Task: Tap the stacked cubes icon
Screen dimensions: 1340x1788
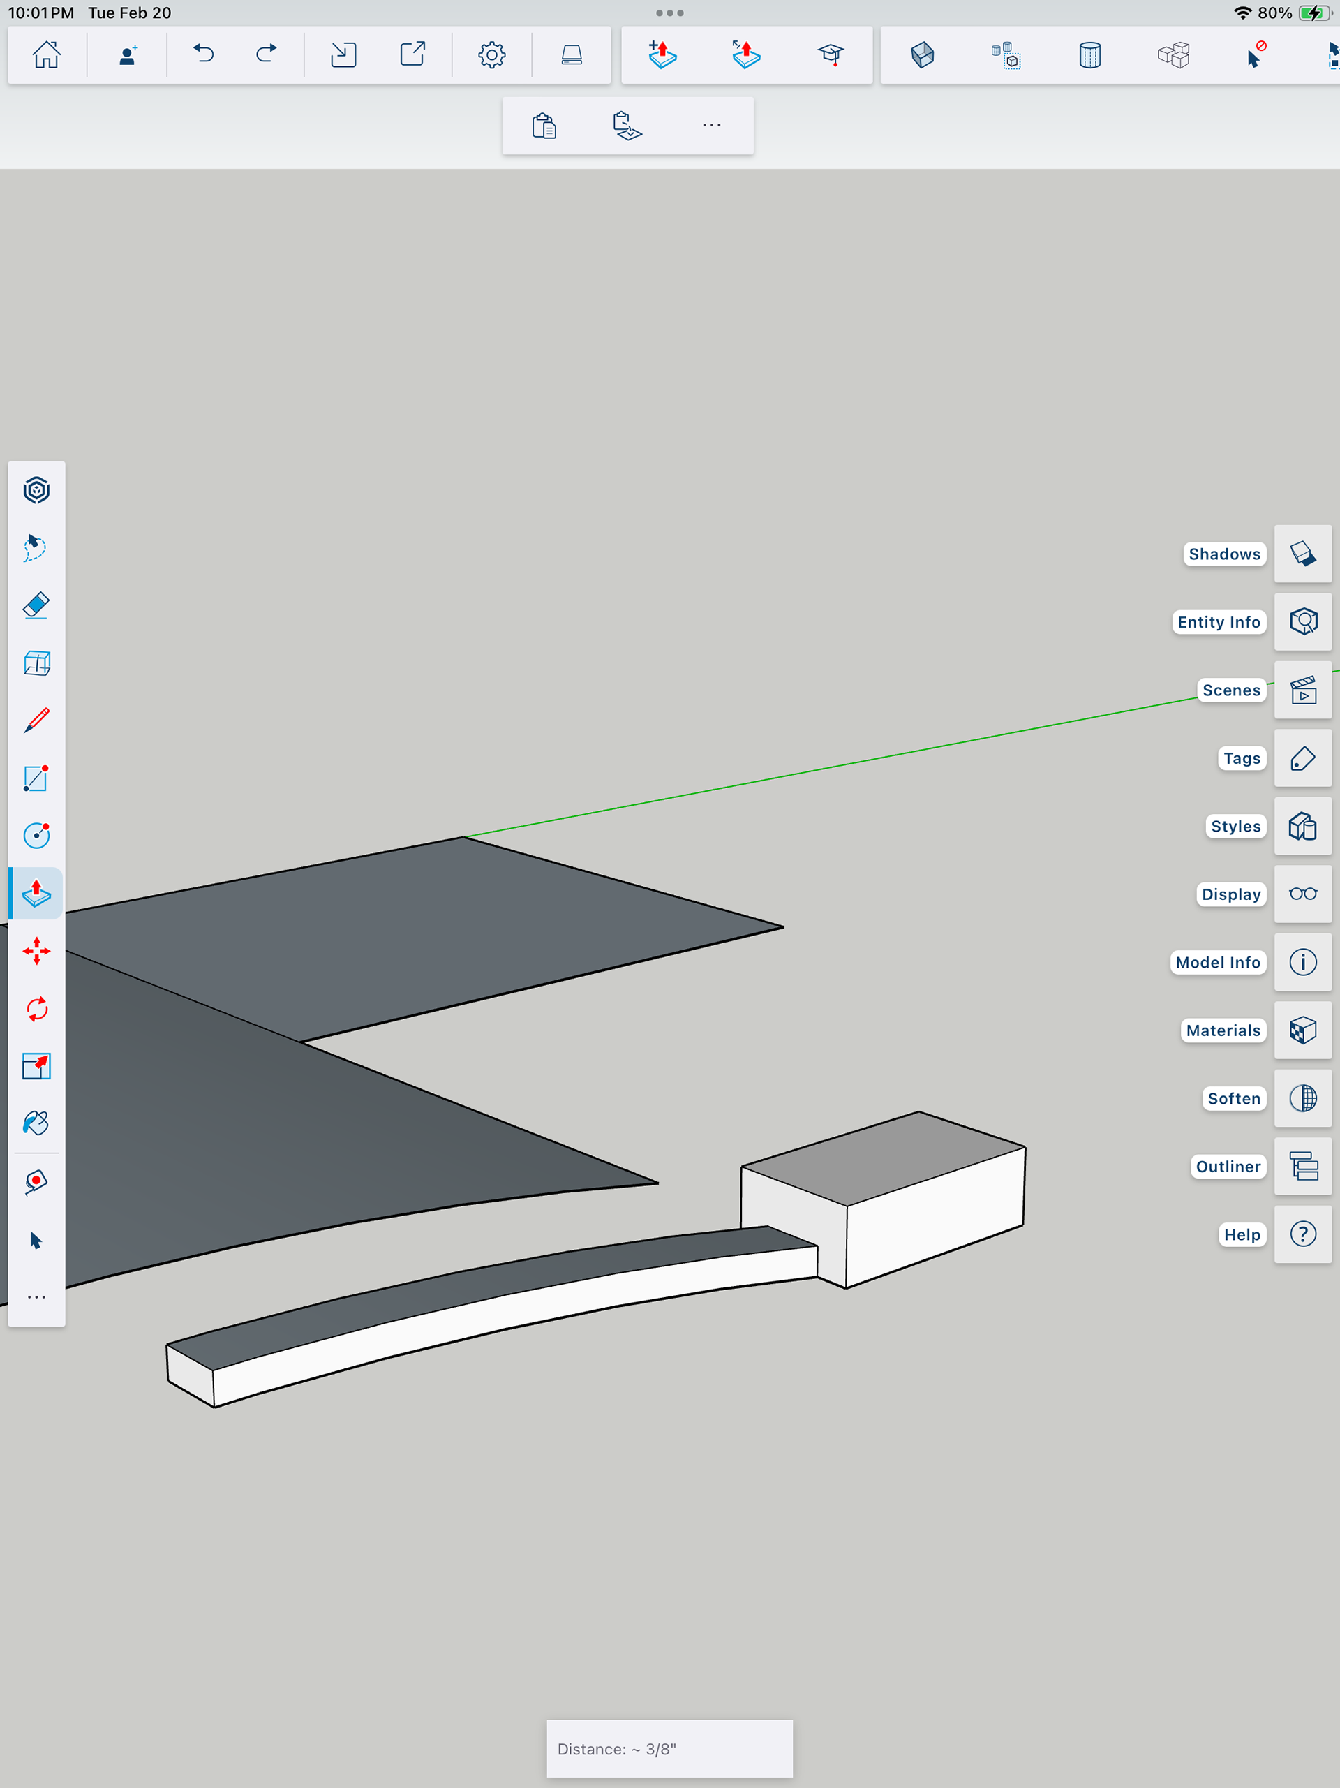Action: 1173,55
